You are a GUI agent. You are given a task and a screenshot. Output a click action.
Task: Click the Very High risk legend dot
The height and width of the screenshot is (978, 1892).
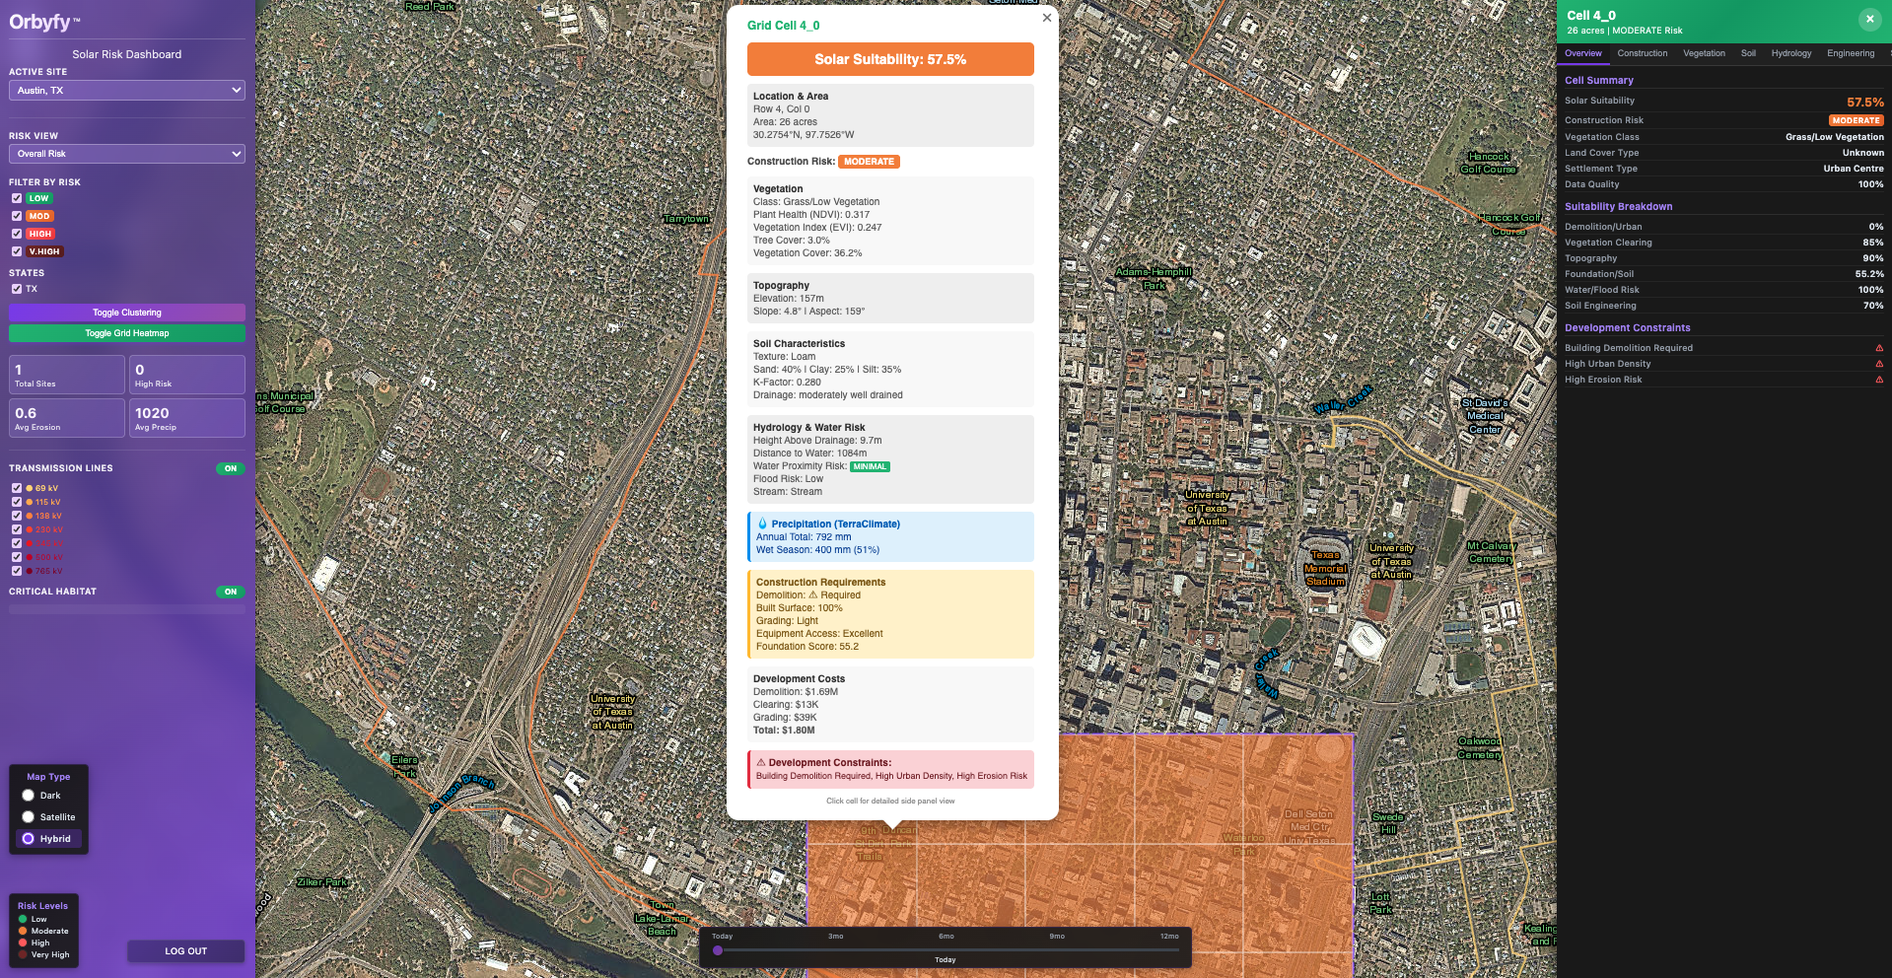pos(23,954)
